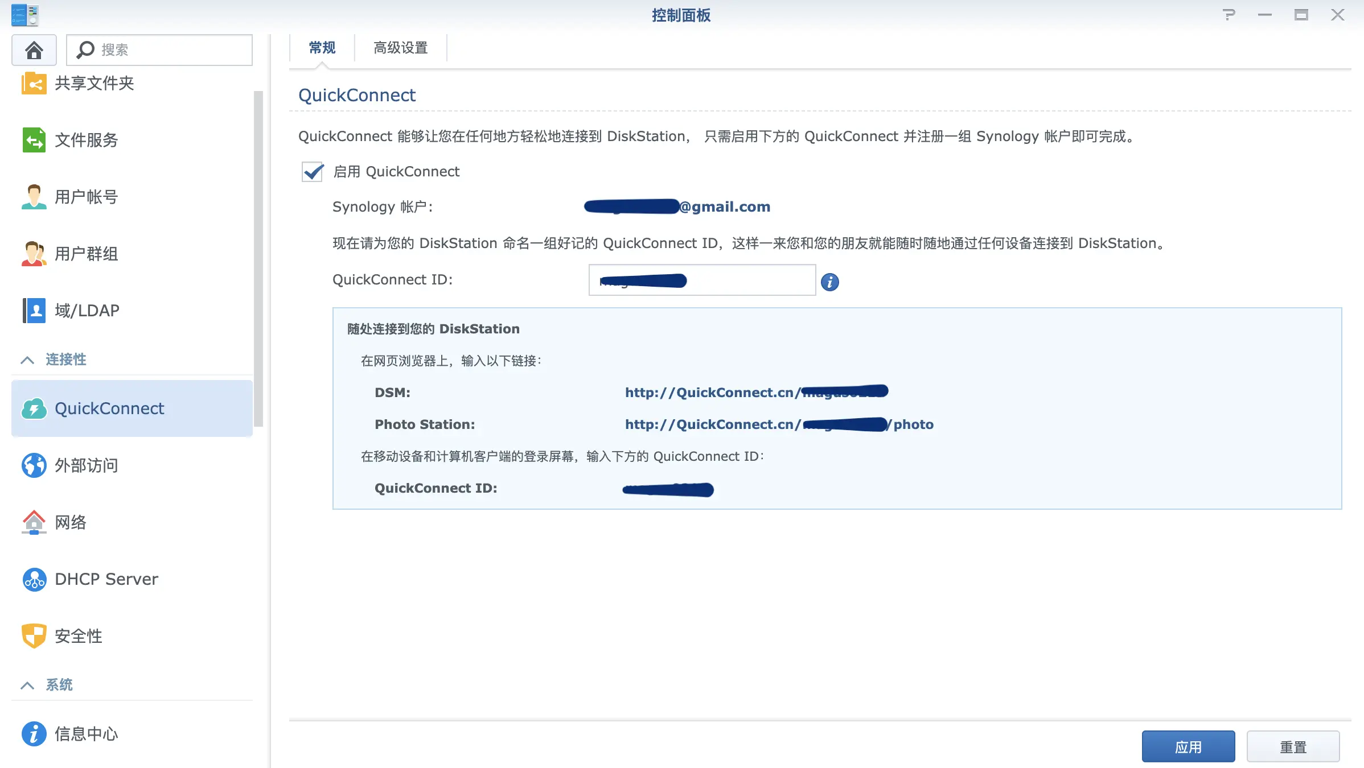Open the Photo Station QuickConnect.cn link
Viewport: 1364px width, 768px height.
pyautogui.click(x=779, y=424)
